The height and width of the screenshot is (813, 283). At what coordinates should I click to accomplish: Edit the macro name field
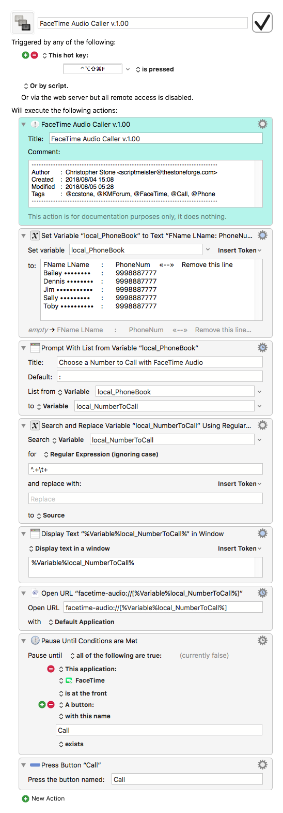(143, 23)
